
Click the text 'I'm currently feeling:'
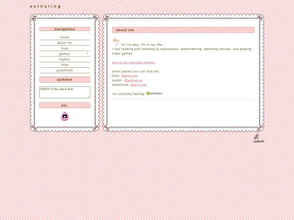click(x=128, y=94)
